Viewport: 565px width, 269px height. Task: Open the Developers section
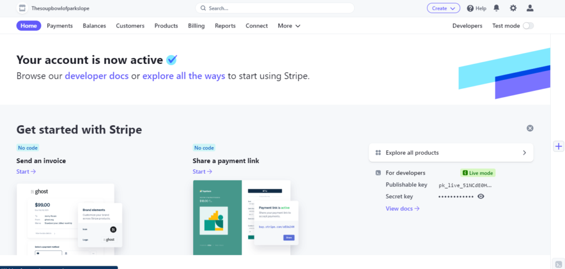(467, 25)
